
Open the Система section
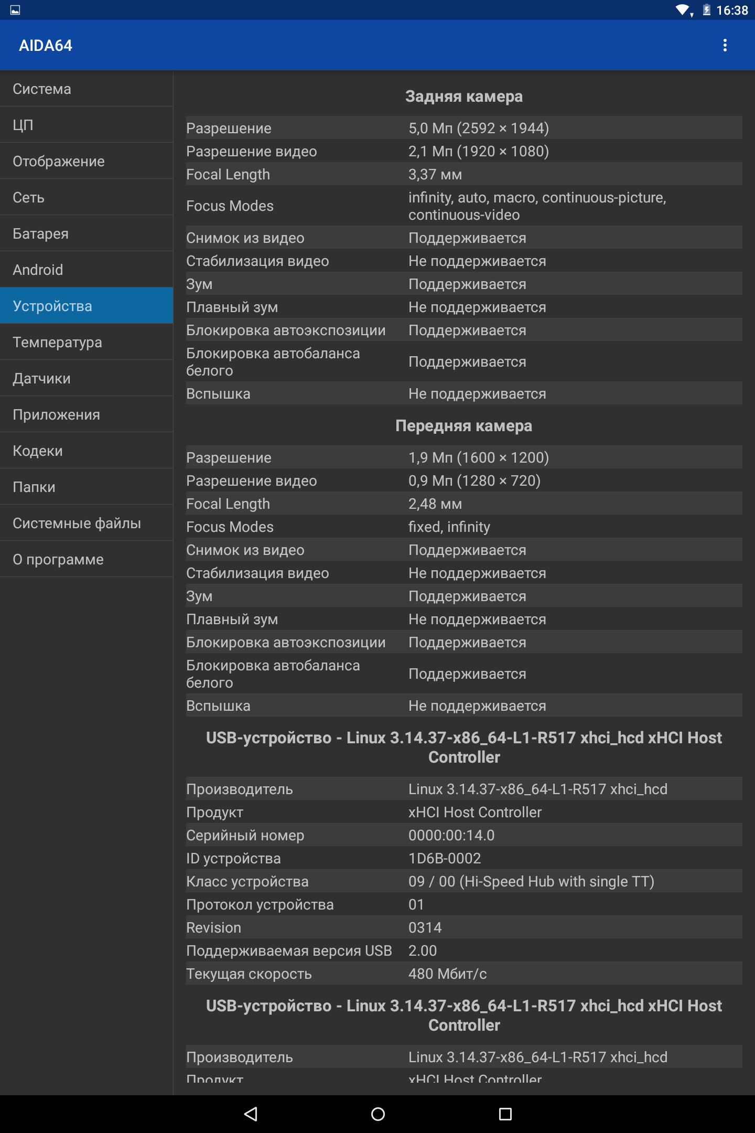[x=87, y=89]
